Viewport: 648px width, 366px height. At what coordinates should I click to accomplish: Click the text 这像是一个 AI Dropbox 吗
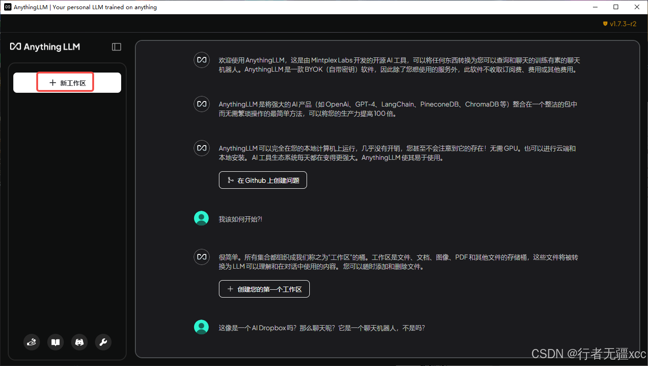tap(259, 328)
